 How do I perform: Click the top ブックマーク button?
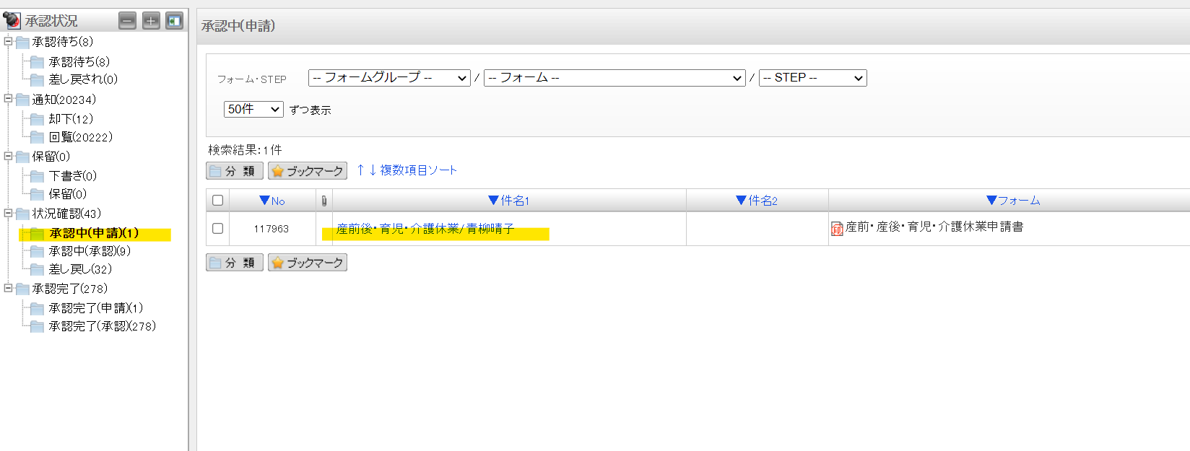[x=308, y=171]
